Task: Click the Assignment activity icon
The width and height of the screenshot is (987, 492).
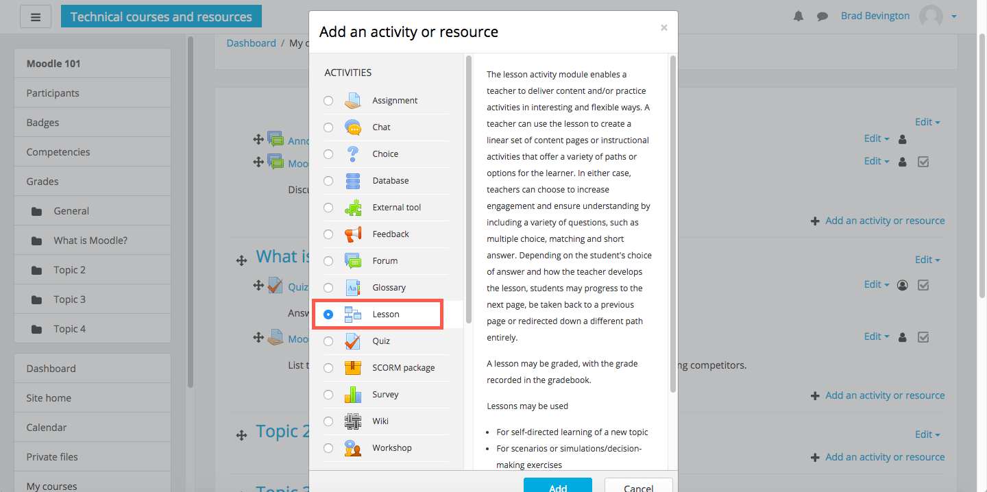Action: (x=352, y=101)
